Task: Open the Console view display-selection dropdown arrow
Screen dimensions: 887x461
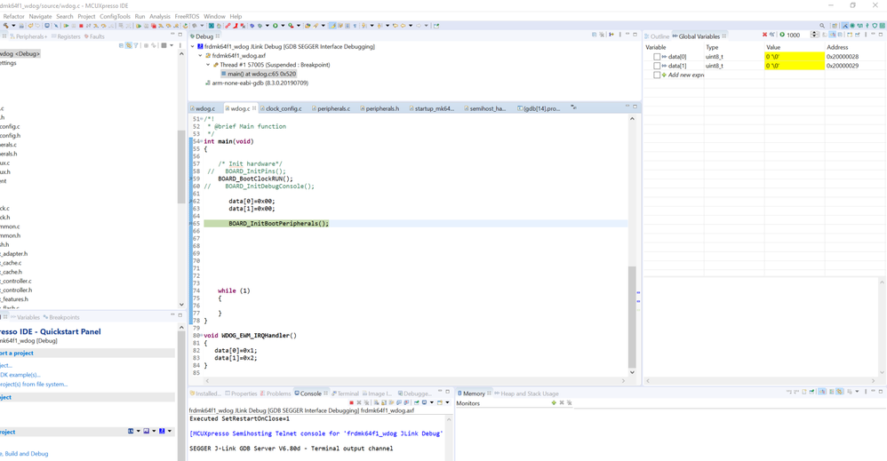Action: tap(432, 402)
